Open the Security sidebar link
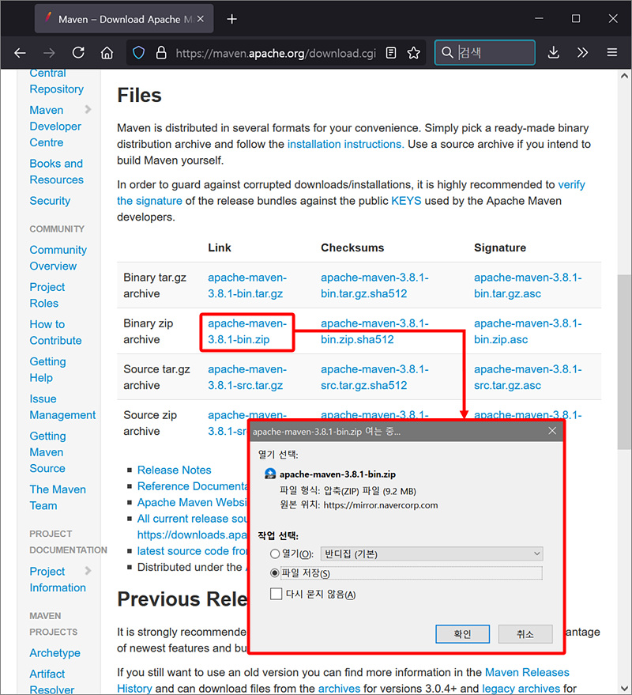The width and height of the screenshot is (632, 695). (50, 201)
